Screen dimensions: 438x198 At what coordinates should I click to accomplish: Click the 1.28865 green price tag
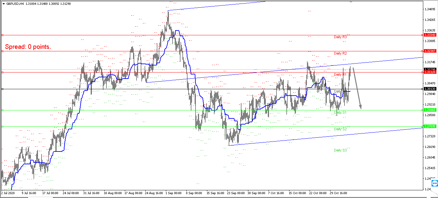pyautogui.click(x=430, y=110)
